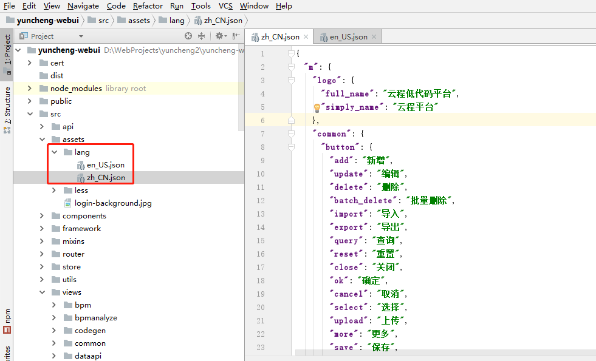Toggle the 1: Project tool window

[x=7, y=55]
